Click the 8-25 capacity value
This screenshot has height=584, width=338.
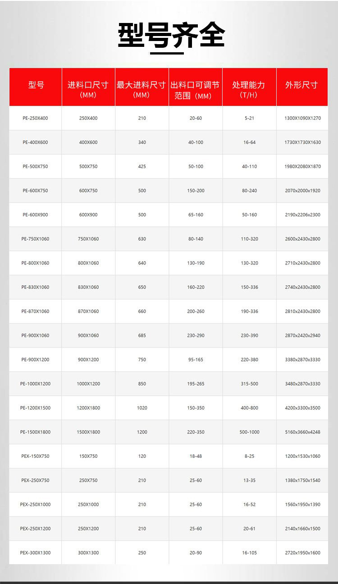point(249,456)
